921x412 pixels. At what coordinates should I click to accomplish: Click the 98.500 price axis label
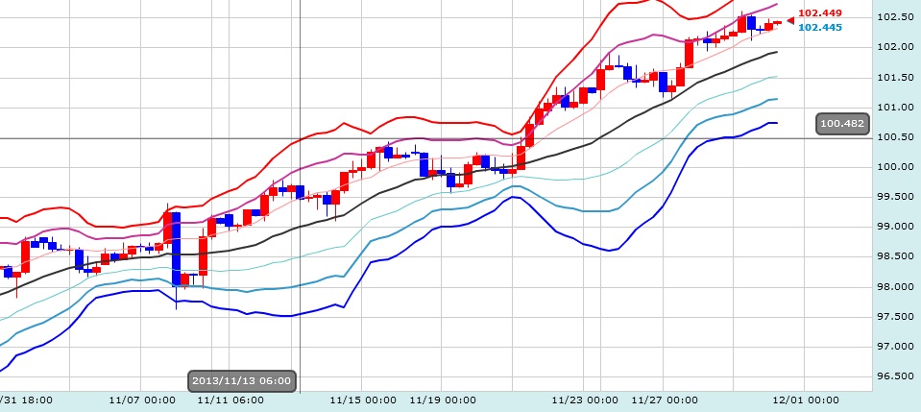pos(896,256)
